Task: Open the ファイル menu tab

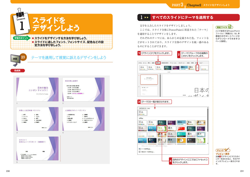Action: coord(140,63)
